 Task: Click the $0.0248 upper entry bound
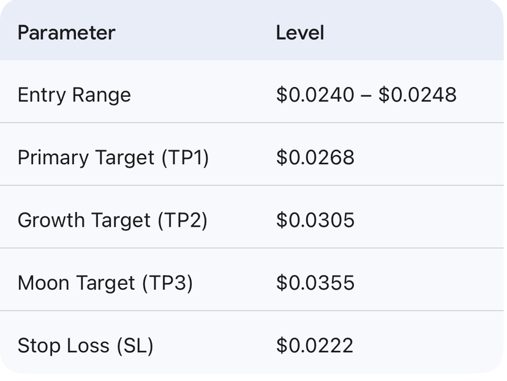(418, 95)
